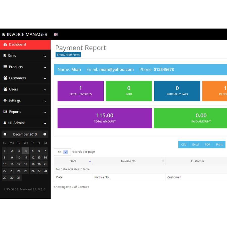The height and width of the screenshot is (227, 227).
Task: Open the Products menu item
Action: 25,67
